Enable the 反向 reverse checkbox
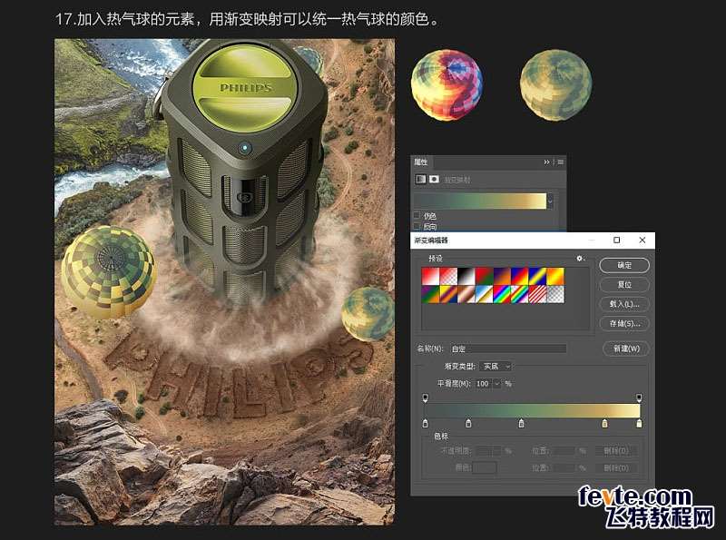 tap(417, 226)
